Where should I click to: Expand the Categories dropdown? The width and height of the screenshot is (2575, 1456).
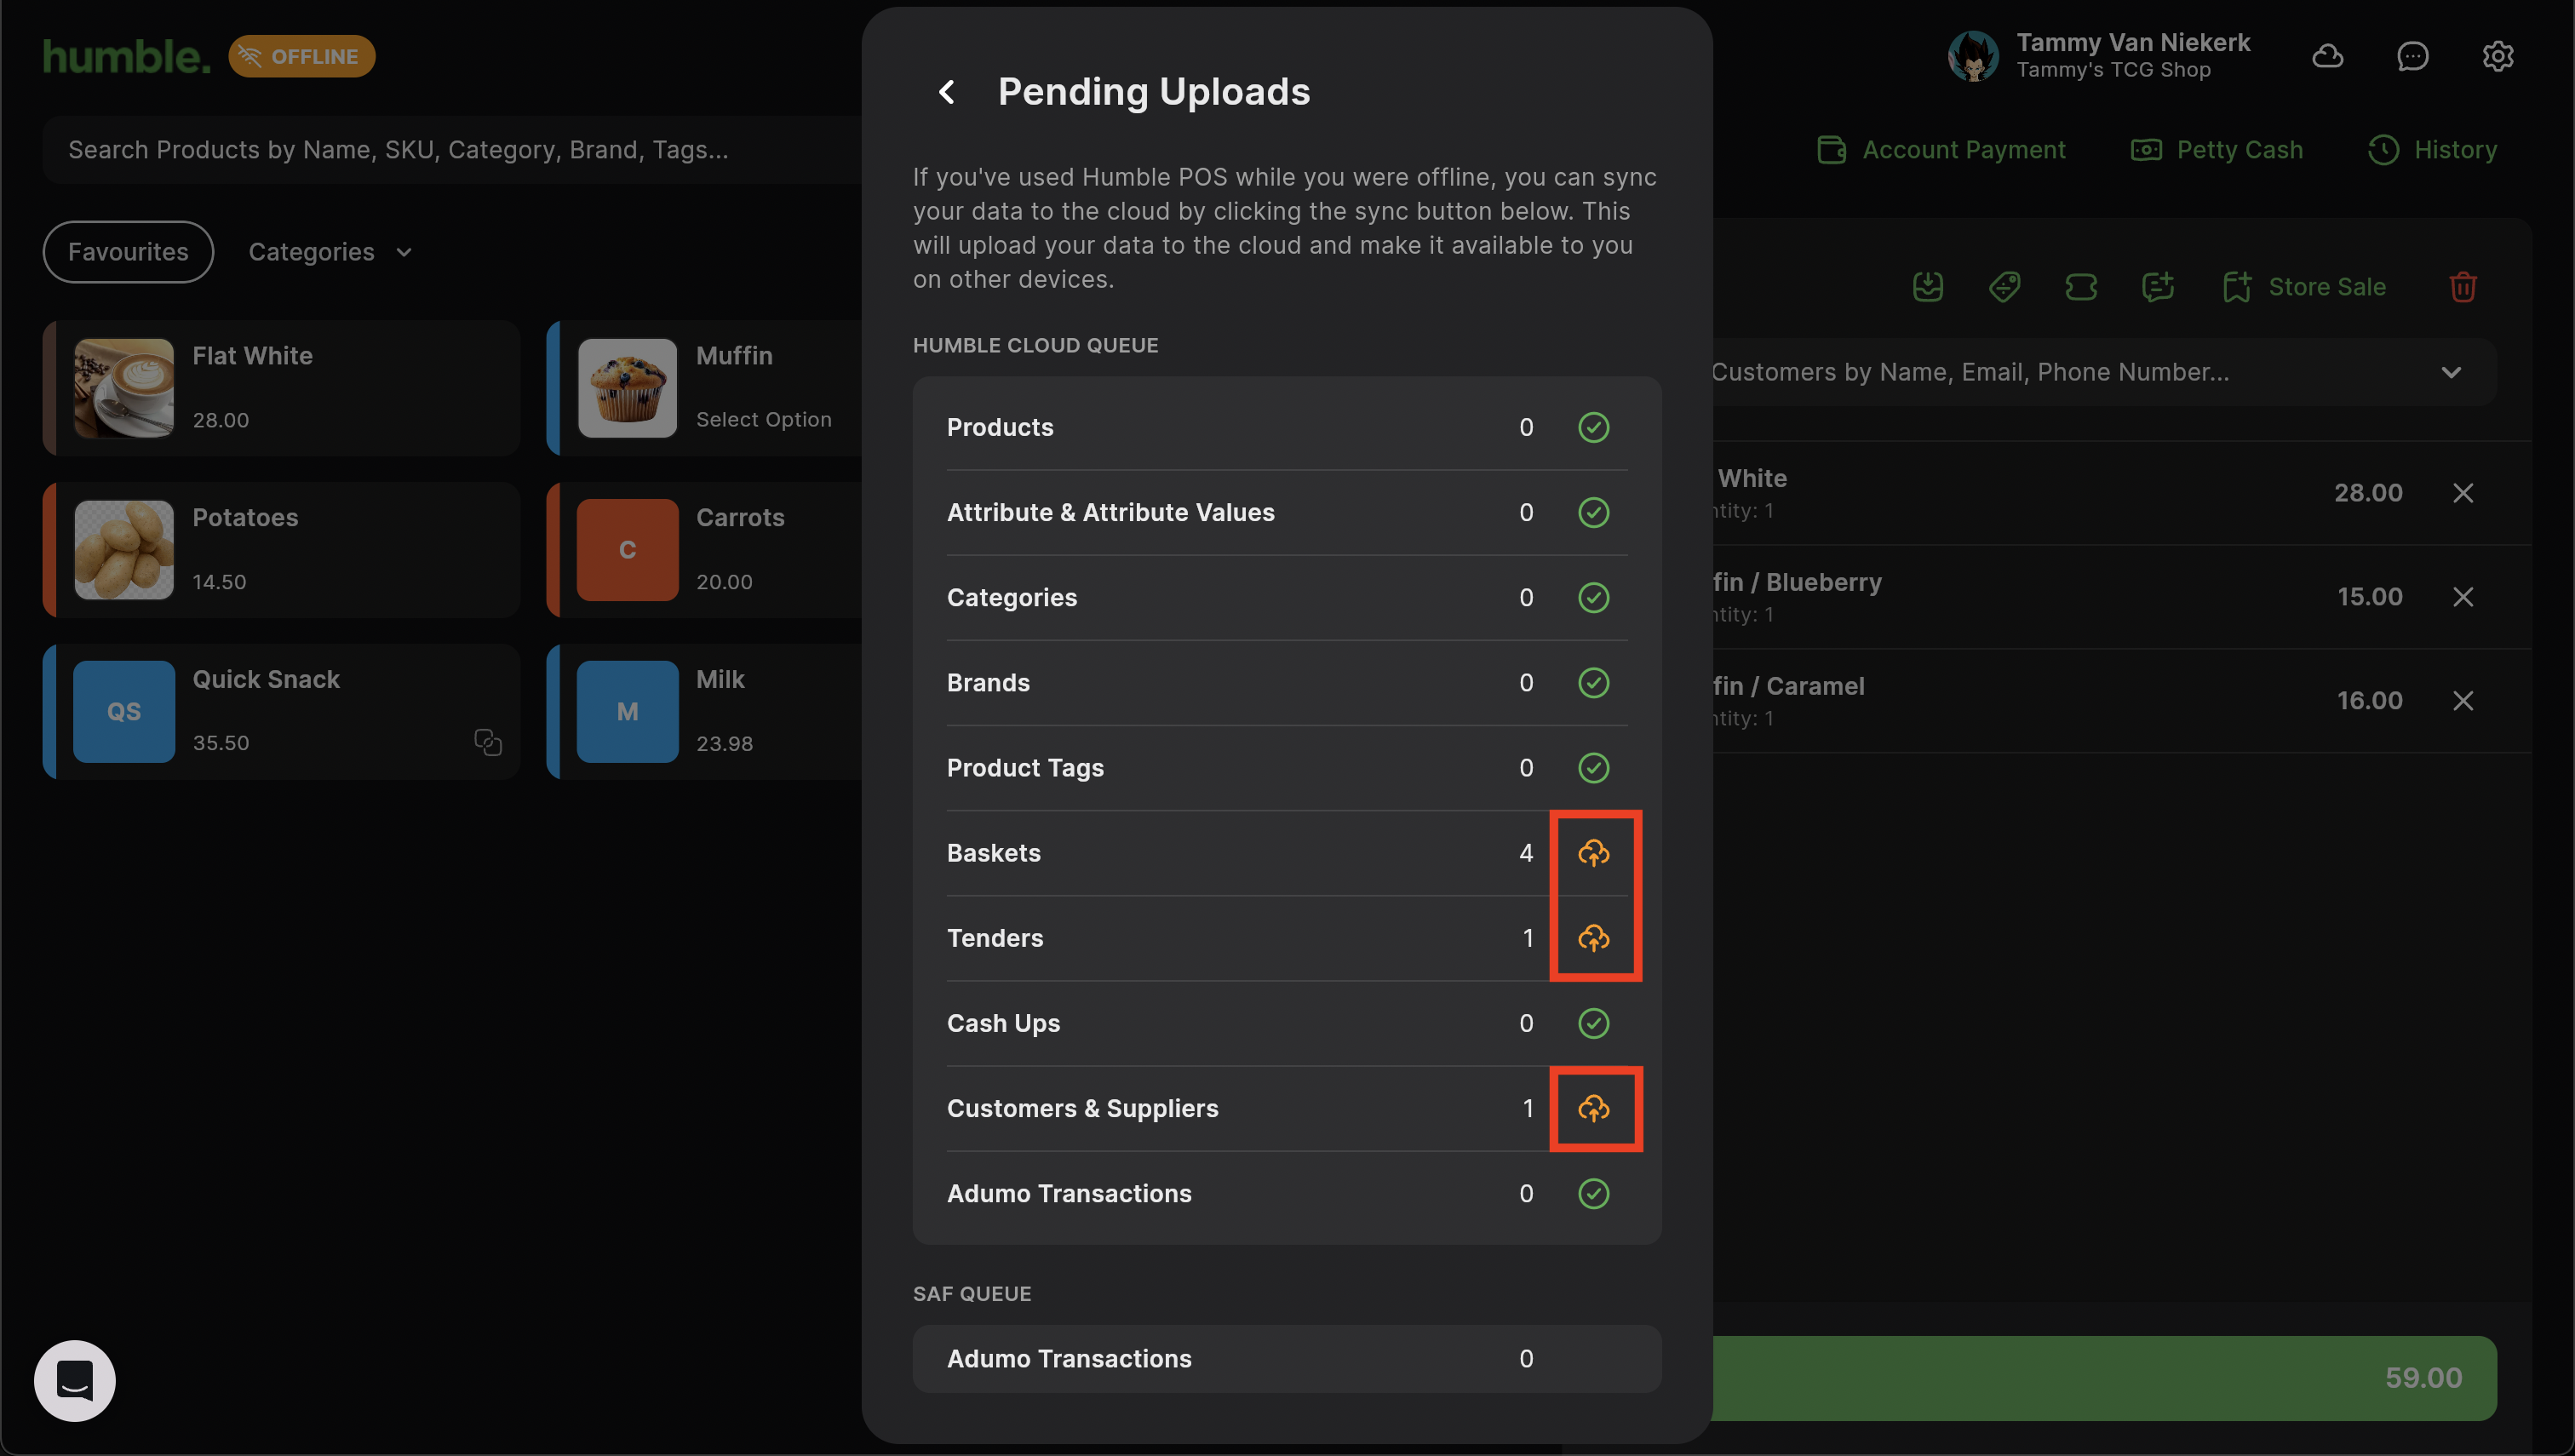tap(330, 252)
